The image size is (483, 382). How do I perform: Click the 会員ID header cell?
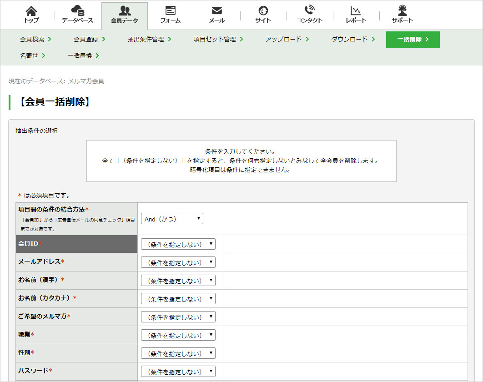point(76,244)
